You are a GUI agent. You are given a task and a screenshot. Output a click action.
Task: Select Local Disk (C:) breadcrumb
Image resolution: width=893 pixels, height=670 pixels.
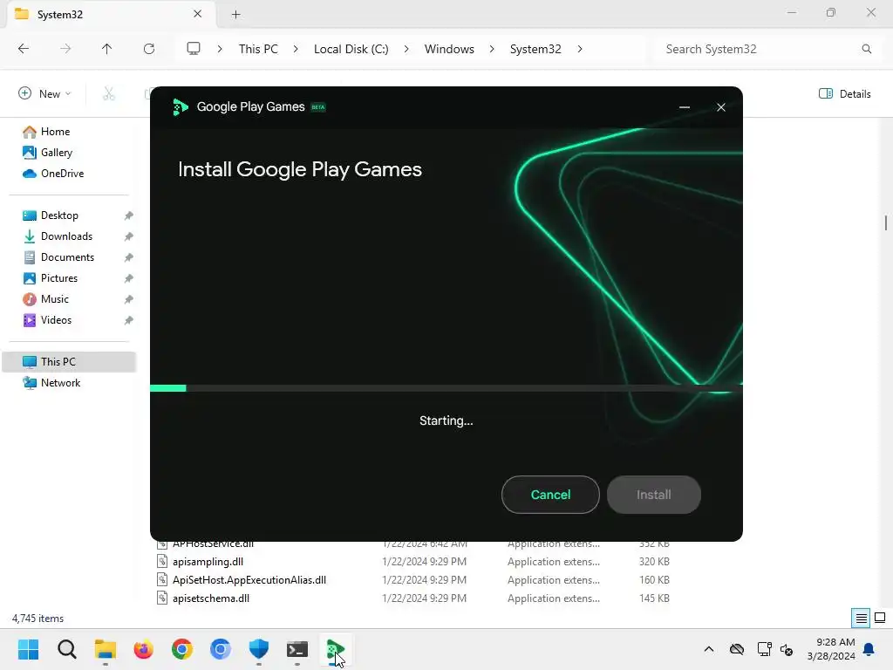351,49
